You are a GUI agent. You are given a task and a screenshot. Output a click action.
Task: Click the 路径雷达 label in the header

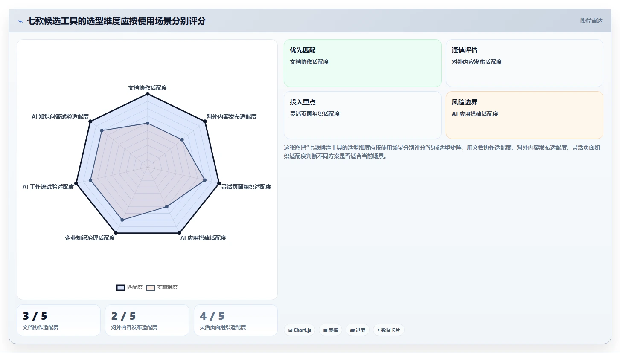591,20
